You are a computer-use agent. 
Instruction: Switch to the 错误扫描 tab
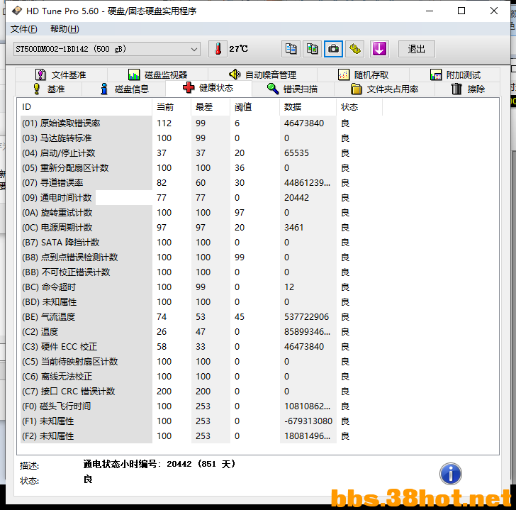coord(292,89)
